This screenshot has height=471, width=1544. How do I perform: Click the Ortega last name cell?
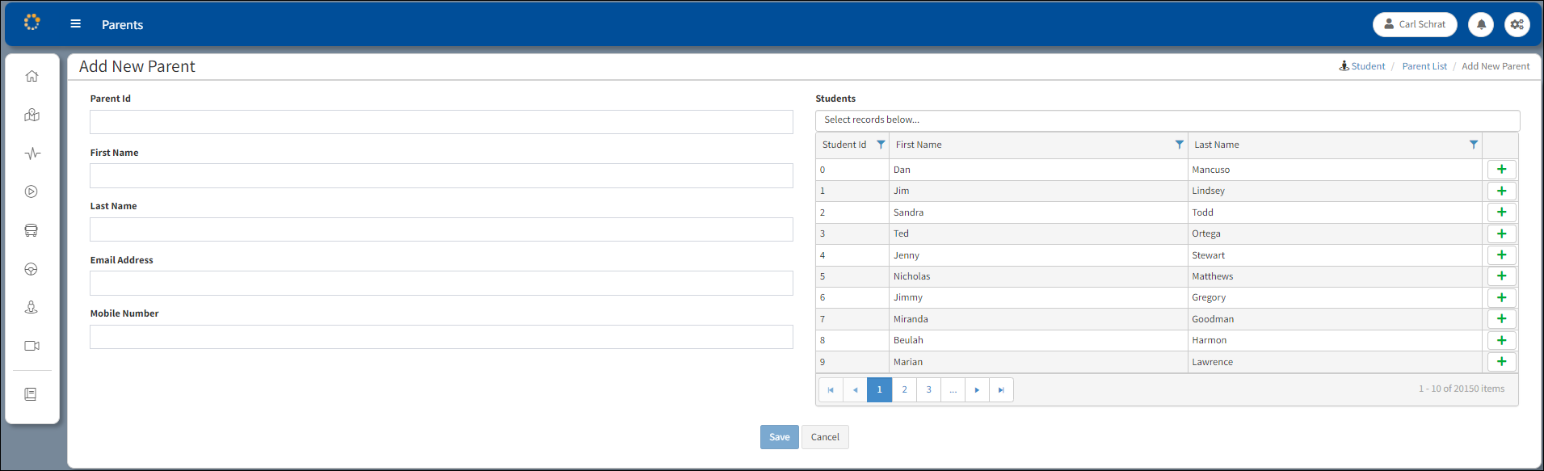pyautogui.click(x=1336, y=233)
